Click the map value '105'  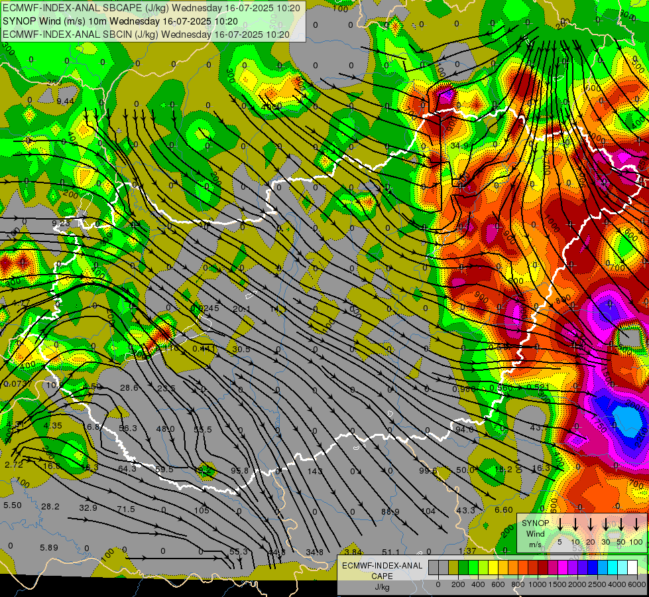click(202, 510)
